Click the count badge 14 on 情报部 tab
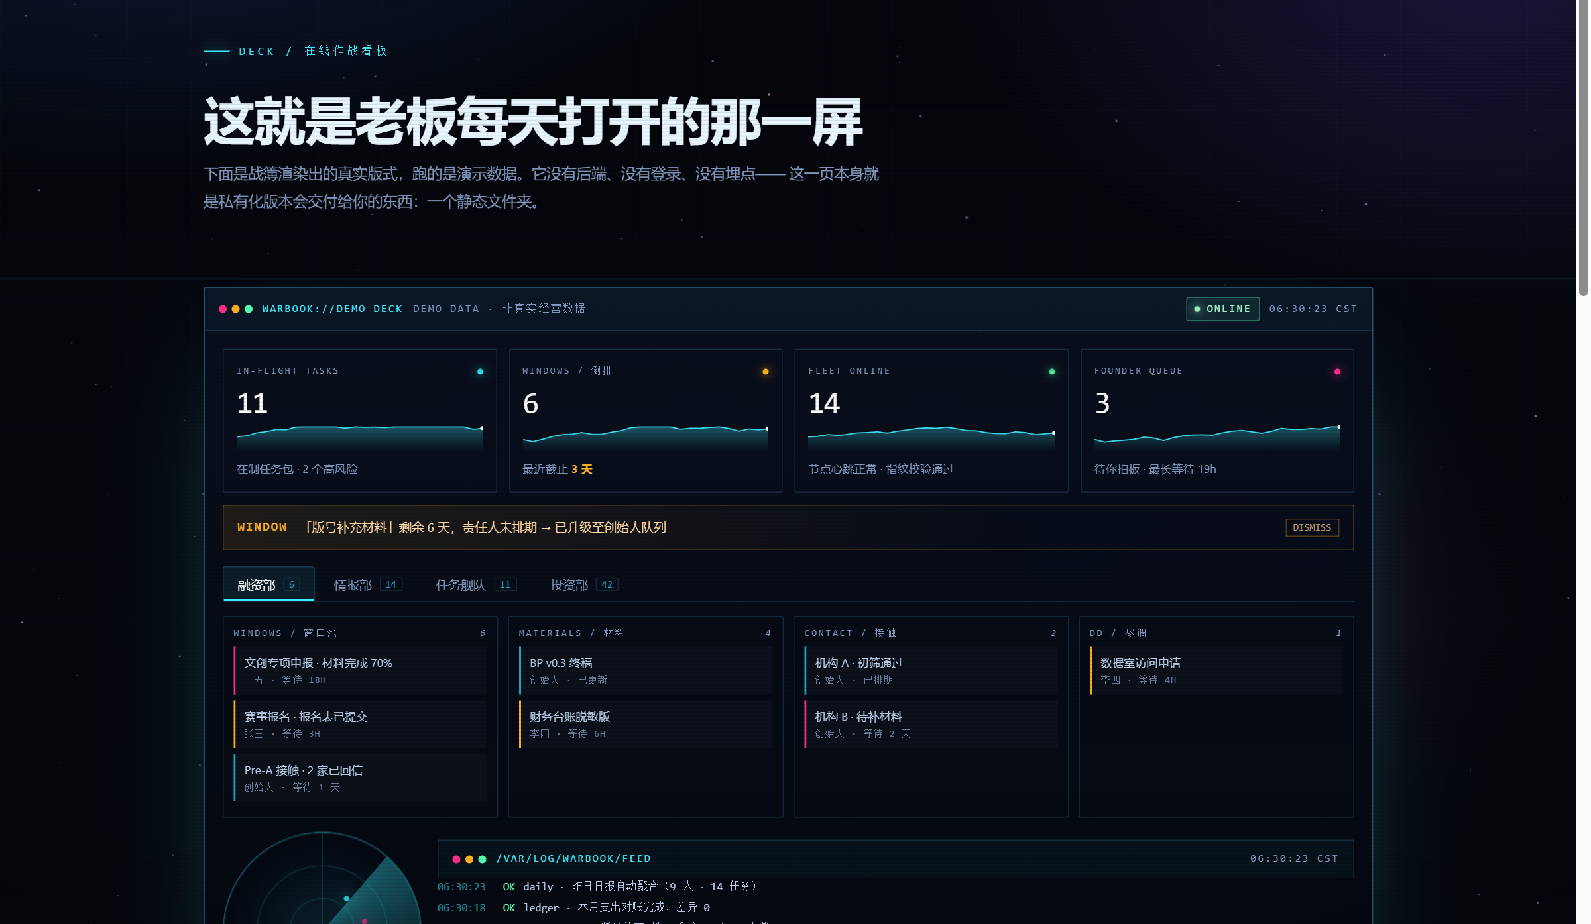 pos(391,584)
